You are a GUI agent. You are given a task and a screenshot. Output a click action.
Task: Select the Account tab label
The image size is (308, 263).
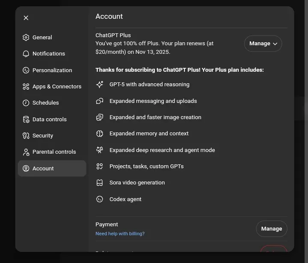[43, 169]
